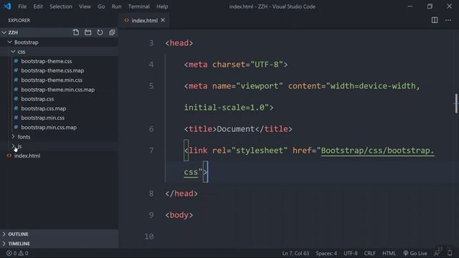Refresh the Explorer file tree
459x258 pixels.
[100, 32]
